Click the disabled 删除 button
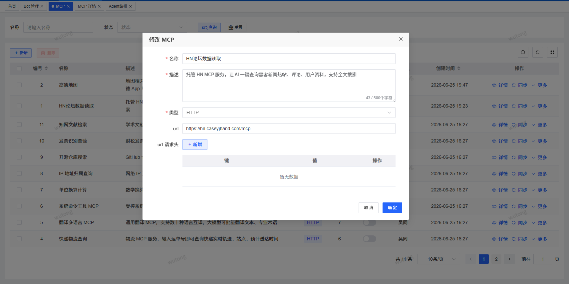Screen dimensions: 569x284 pos(48,53)
